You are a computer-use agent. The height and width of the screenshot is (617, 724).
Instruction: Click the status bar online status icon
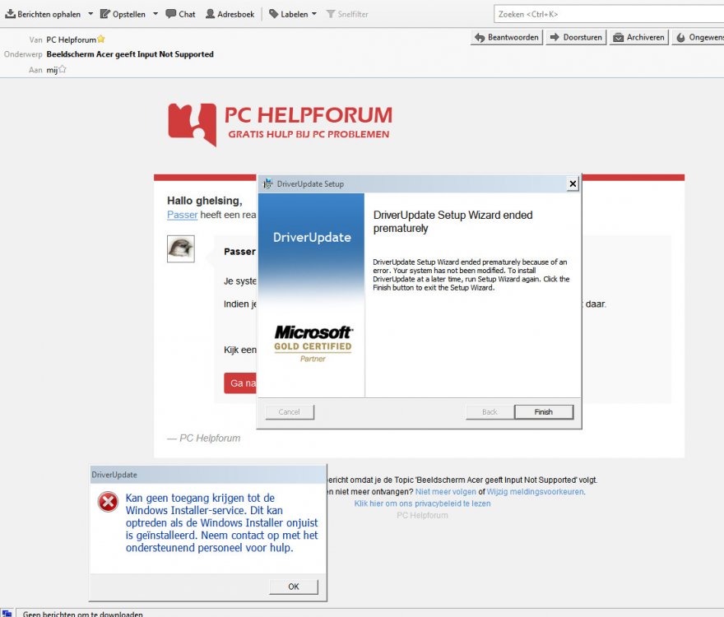point(7,614)
